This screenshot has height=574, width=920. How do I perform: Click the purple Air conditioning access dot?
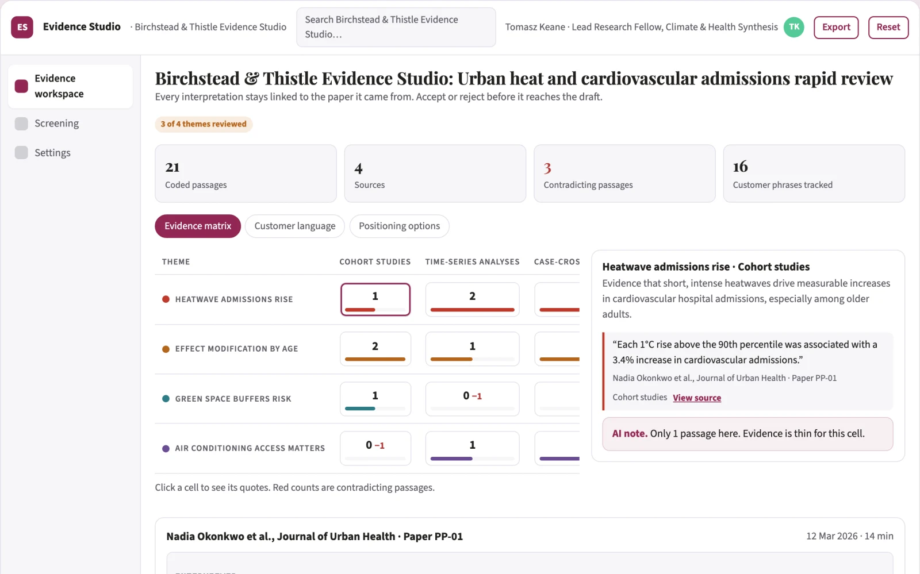click(x=166, y=448)
